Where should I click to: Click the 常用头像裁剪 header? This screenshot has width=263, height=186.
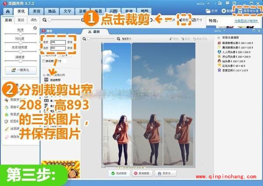click(x=230, y=38)
